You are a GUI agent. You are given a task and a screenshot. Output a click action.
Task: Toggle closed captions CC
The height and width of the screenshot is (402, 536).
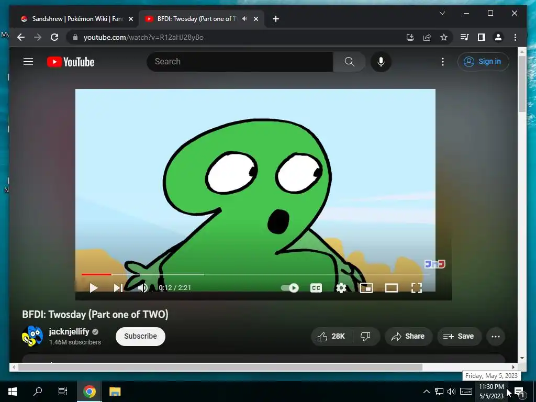pyautogui.click(x=316, y=288)
